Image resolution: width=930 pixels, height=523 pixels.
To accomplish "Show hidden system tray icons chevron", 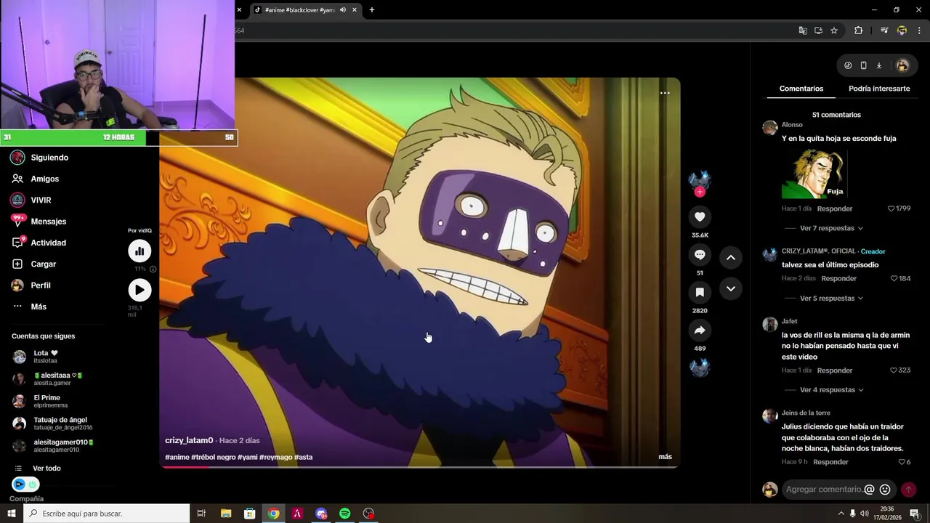I will (841, 514).
